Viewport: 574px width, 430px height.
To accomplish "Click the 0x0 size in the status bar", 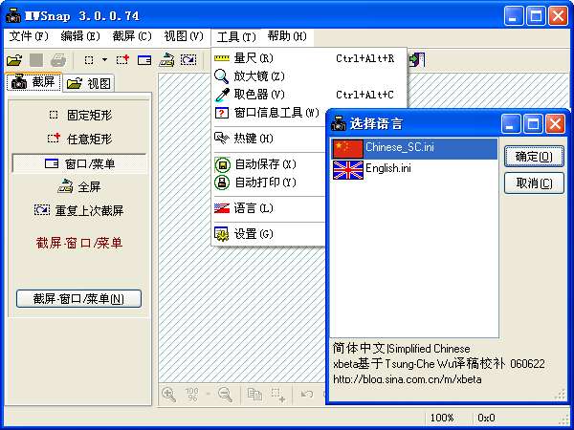I will coord(487,418).
